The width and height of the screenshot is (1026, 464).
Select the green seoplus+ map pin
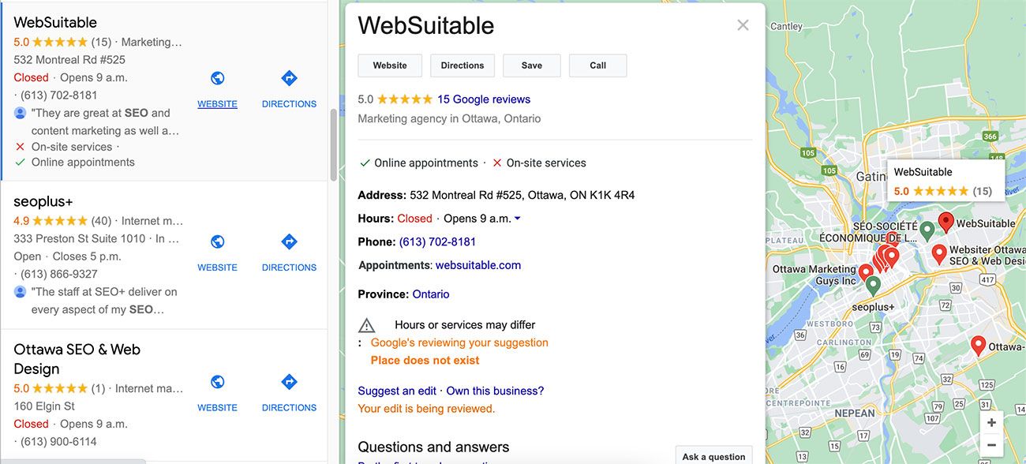pyautogui.click(x=873, y=286)
